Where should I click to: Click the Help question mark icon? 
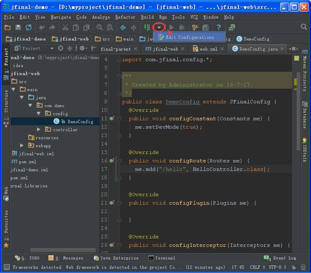tap(219, 28)
